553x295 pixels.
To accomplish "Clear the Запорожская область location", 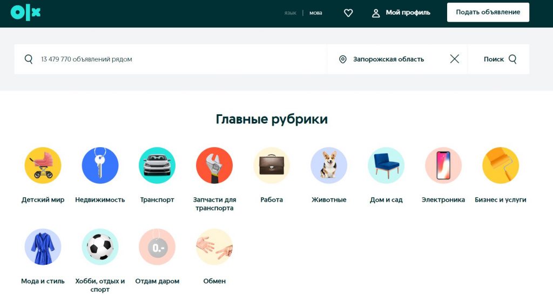I will coord(455,59).
